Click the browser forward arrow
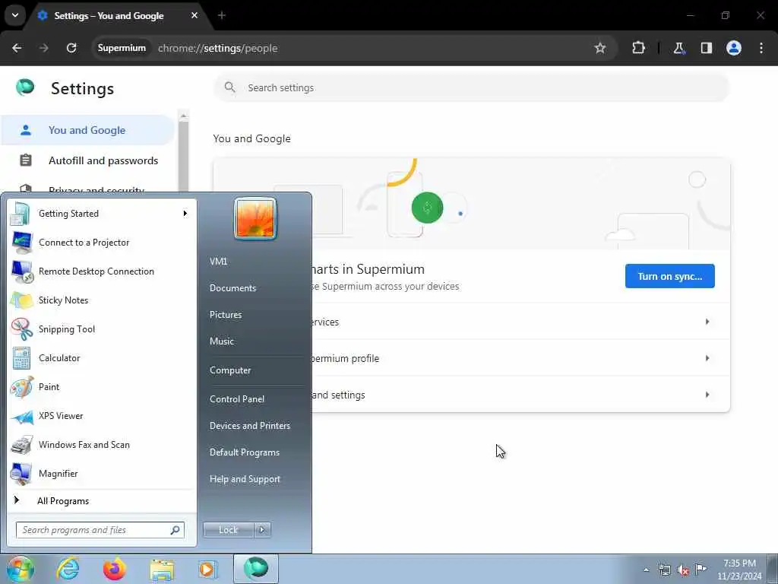The image size is (778, 584). pyautogui.click(x=44, y=48)
